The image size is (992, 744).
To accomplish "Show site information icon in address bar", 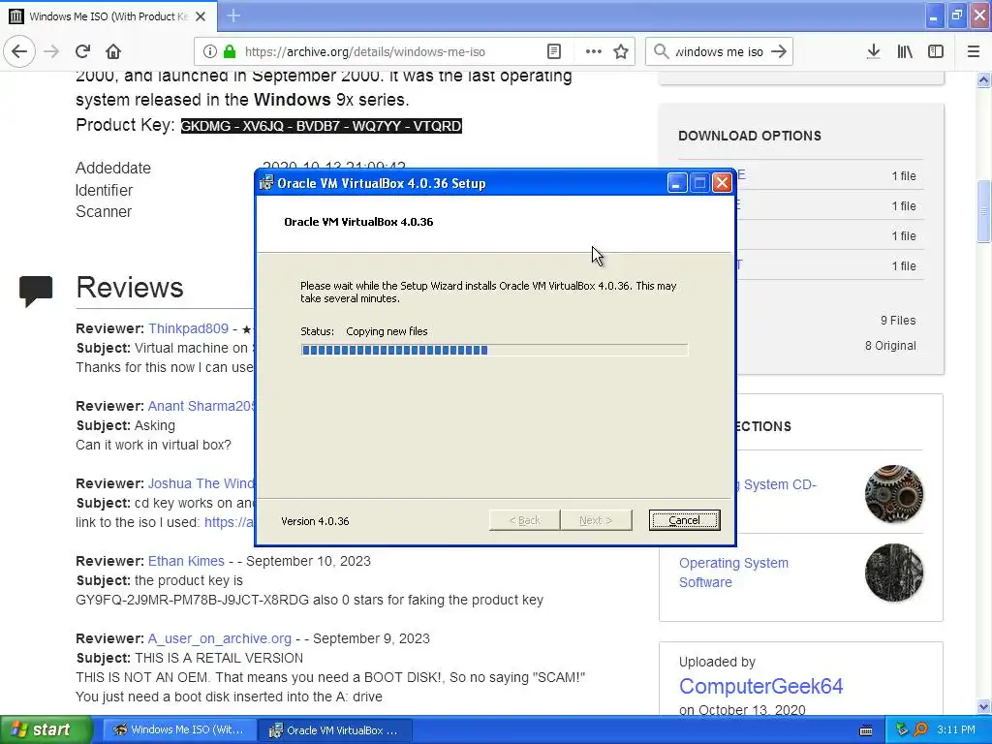I will click(x=210, y=52).
